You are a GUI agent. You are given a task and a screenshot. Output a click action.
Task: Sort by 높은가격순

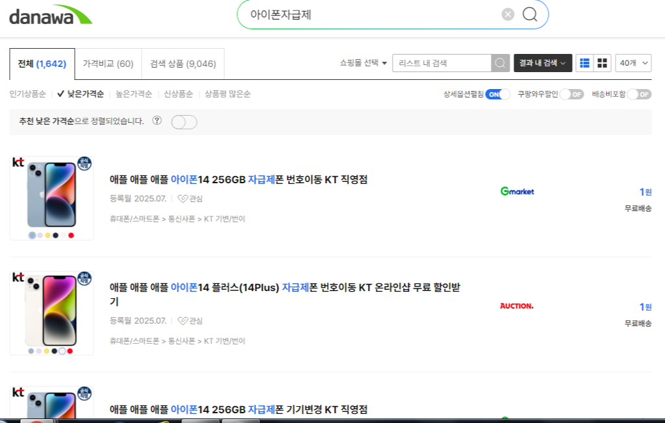134,94
